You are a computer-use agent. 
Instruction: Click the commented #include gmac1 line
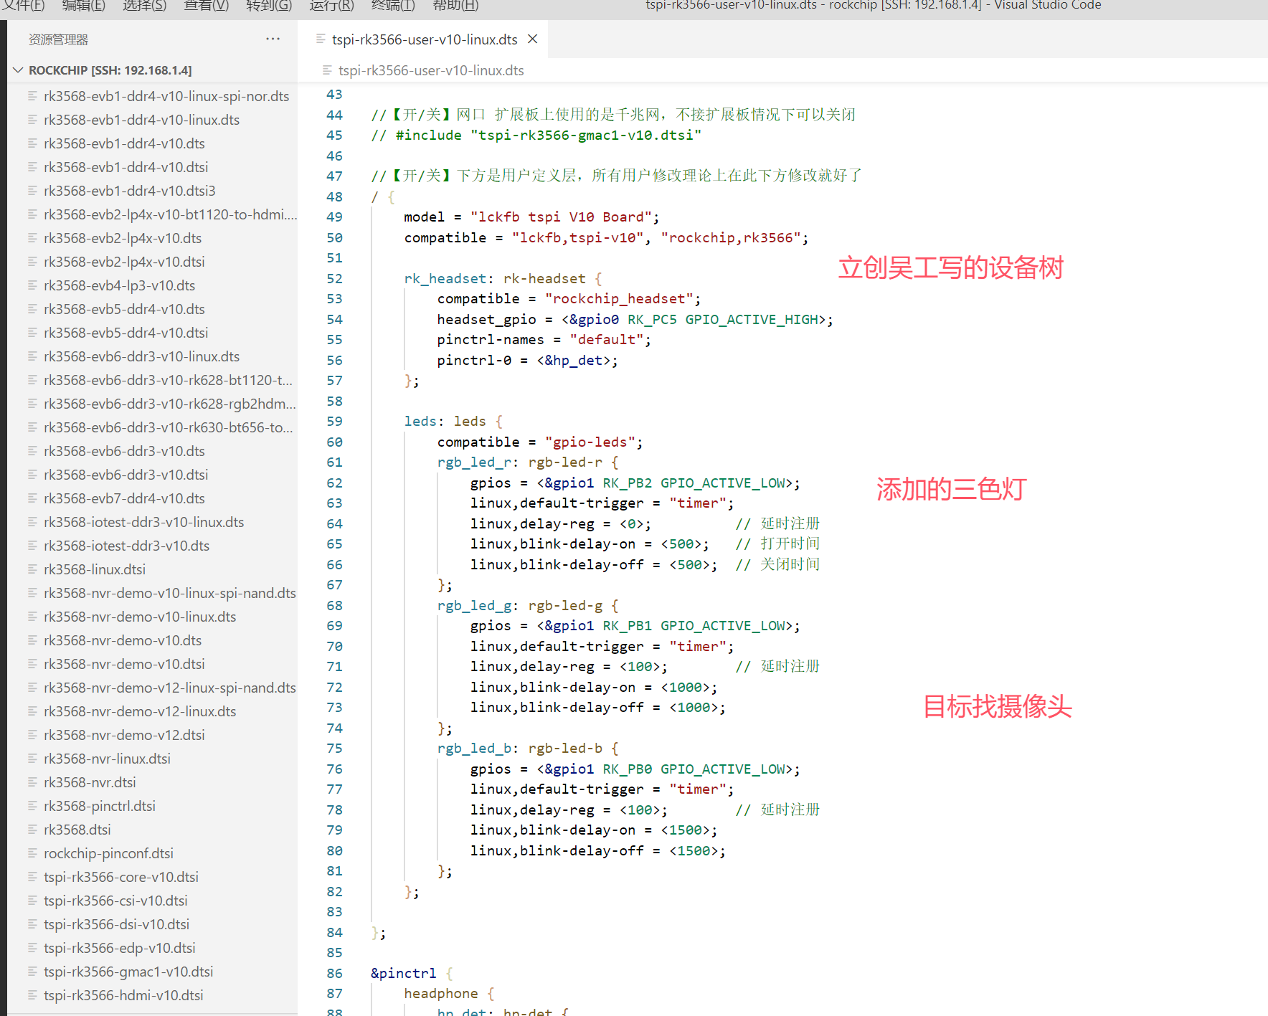tap(536, 135)
